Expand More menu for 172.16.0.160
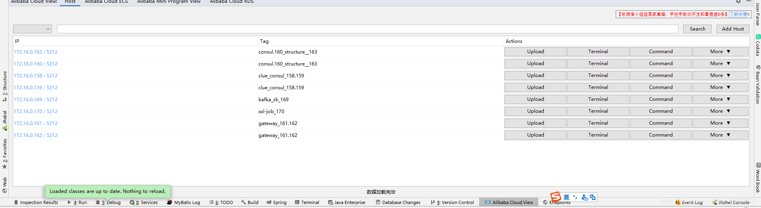Image resolution: width=761 pixels, height=208 pixels. click(x=720, y=64)
